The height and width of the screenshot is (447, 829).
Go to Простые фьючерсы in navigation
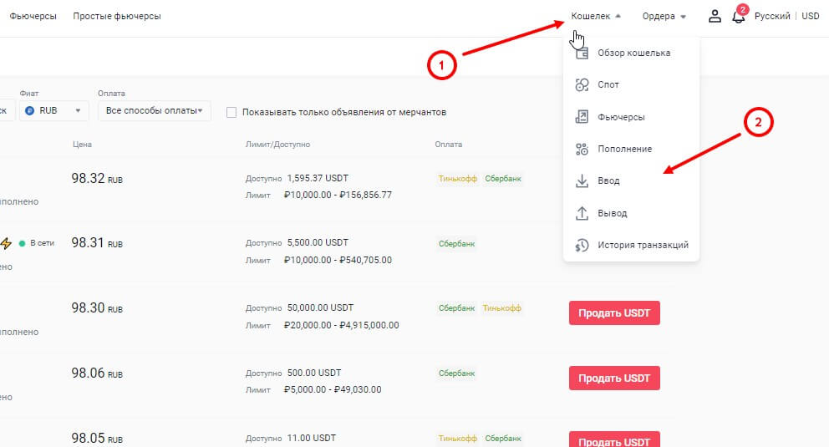coord(117,16)
